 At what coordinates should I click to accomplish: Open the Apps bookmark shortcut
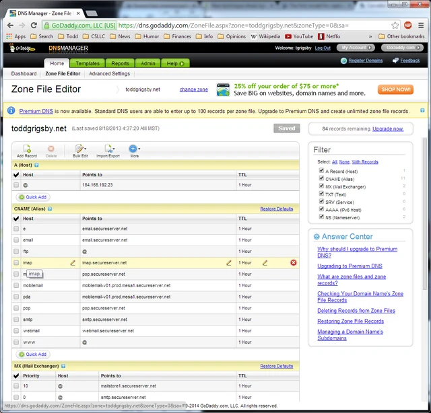(15, 36)
